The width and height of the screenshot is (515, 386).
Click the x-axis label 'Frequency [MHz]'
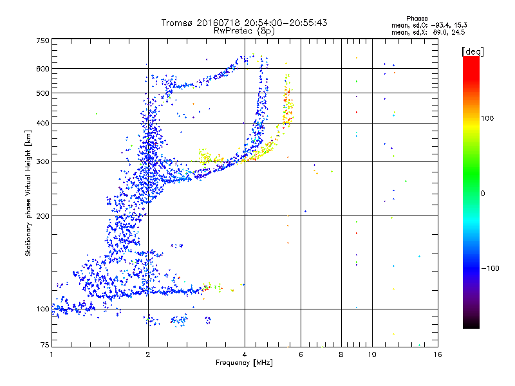click(x=244, y=363)
